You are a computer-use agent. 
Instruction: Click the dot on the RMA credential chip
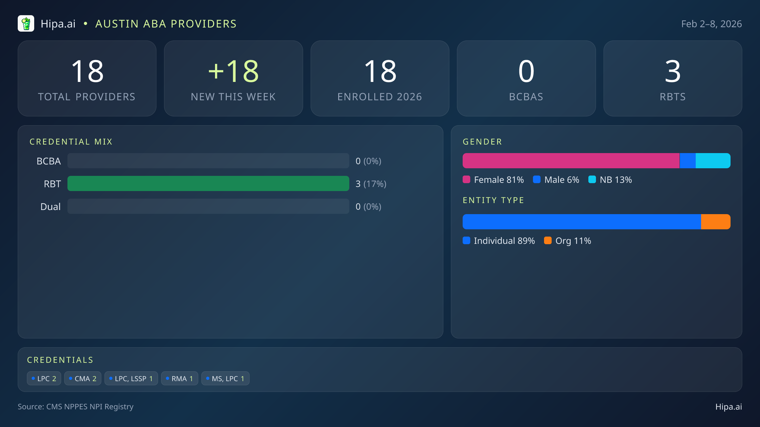[x=168, y=378]
